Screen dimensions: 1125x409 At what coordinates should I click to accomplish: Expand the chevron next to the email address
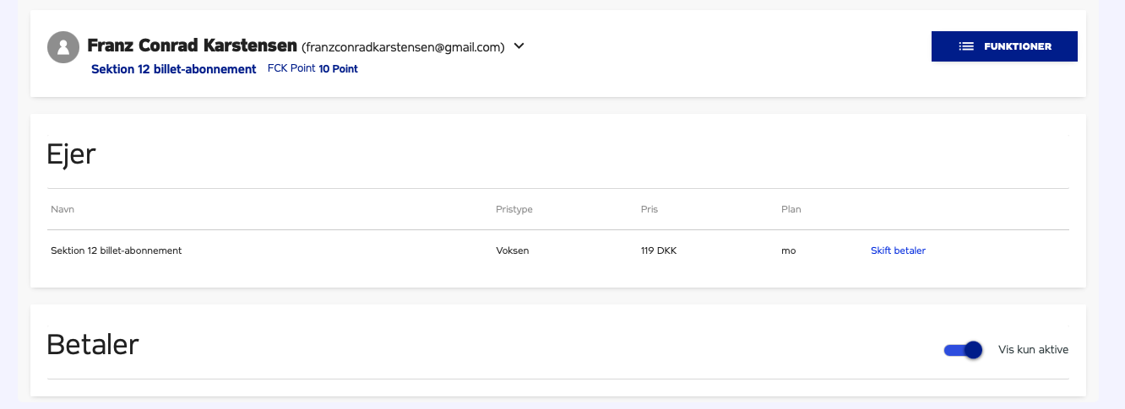(x=519, y=46)
